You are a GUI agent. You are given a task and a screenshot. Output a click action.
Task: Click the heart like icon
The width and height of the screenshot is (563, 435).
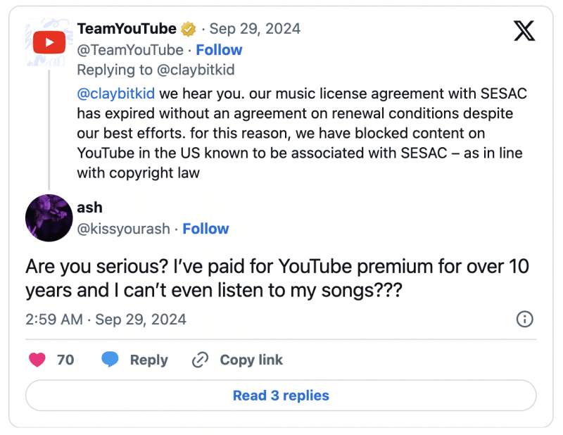pos(37,360)
